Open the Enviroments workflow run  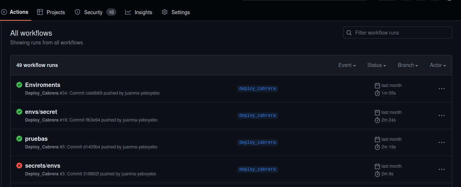43,85
